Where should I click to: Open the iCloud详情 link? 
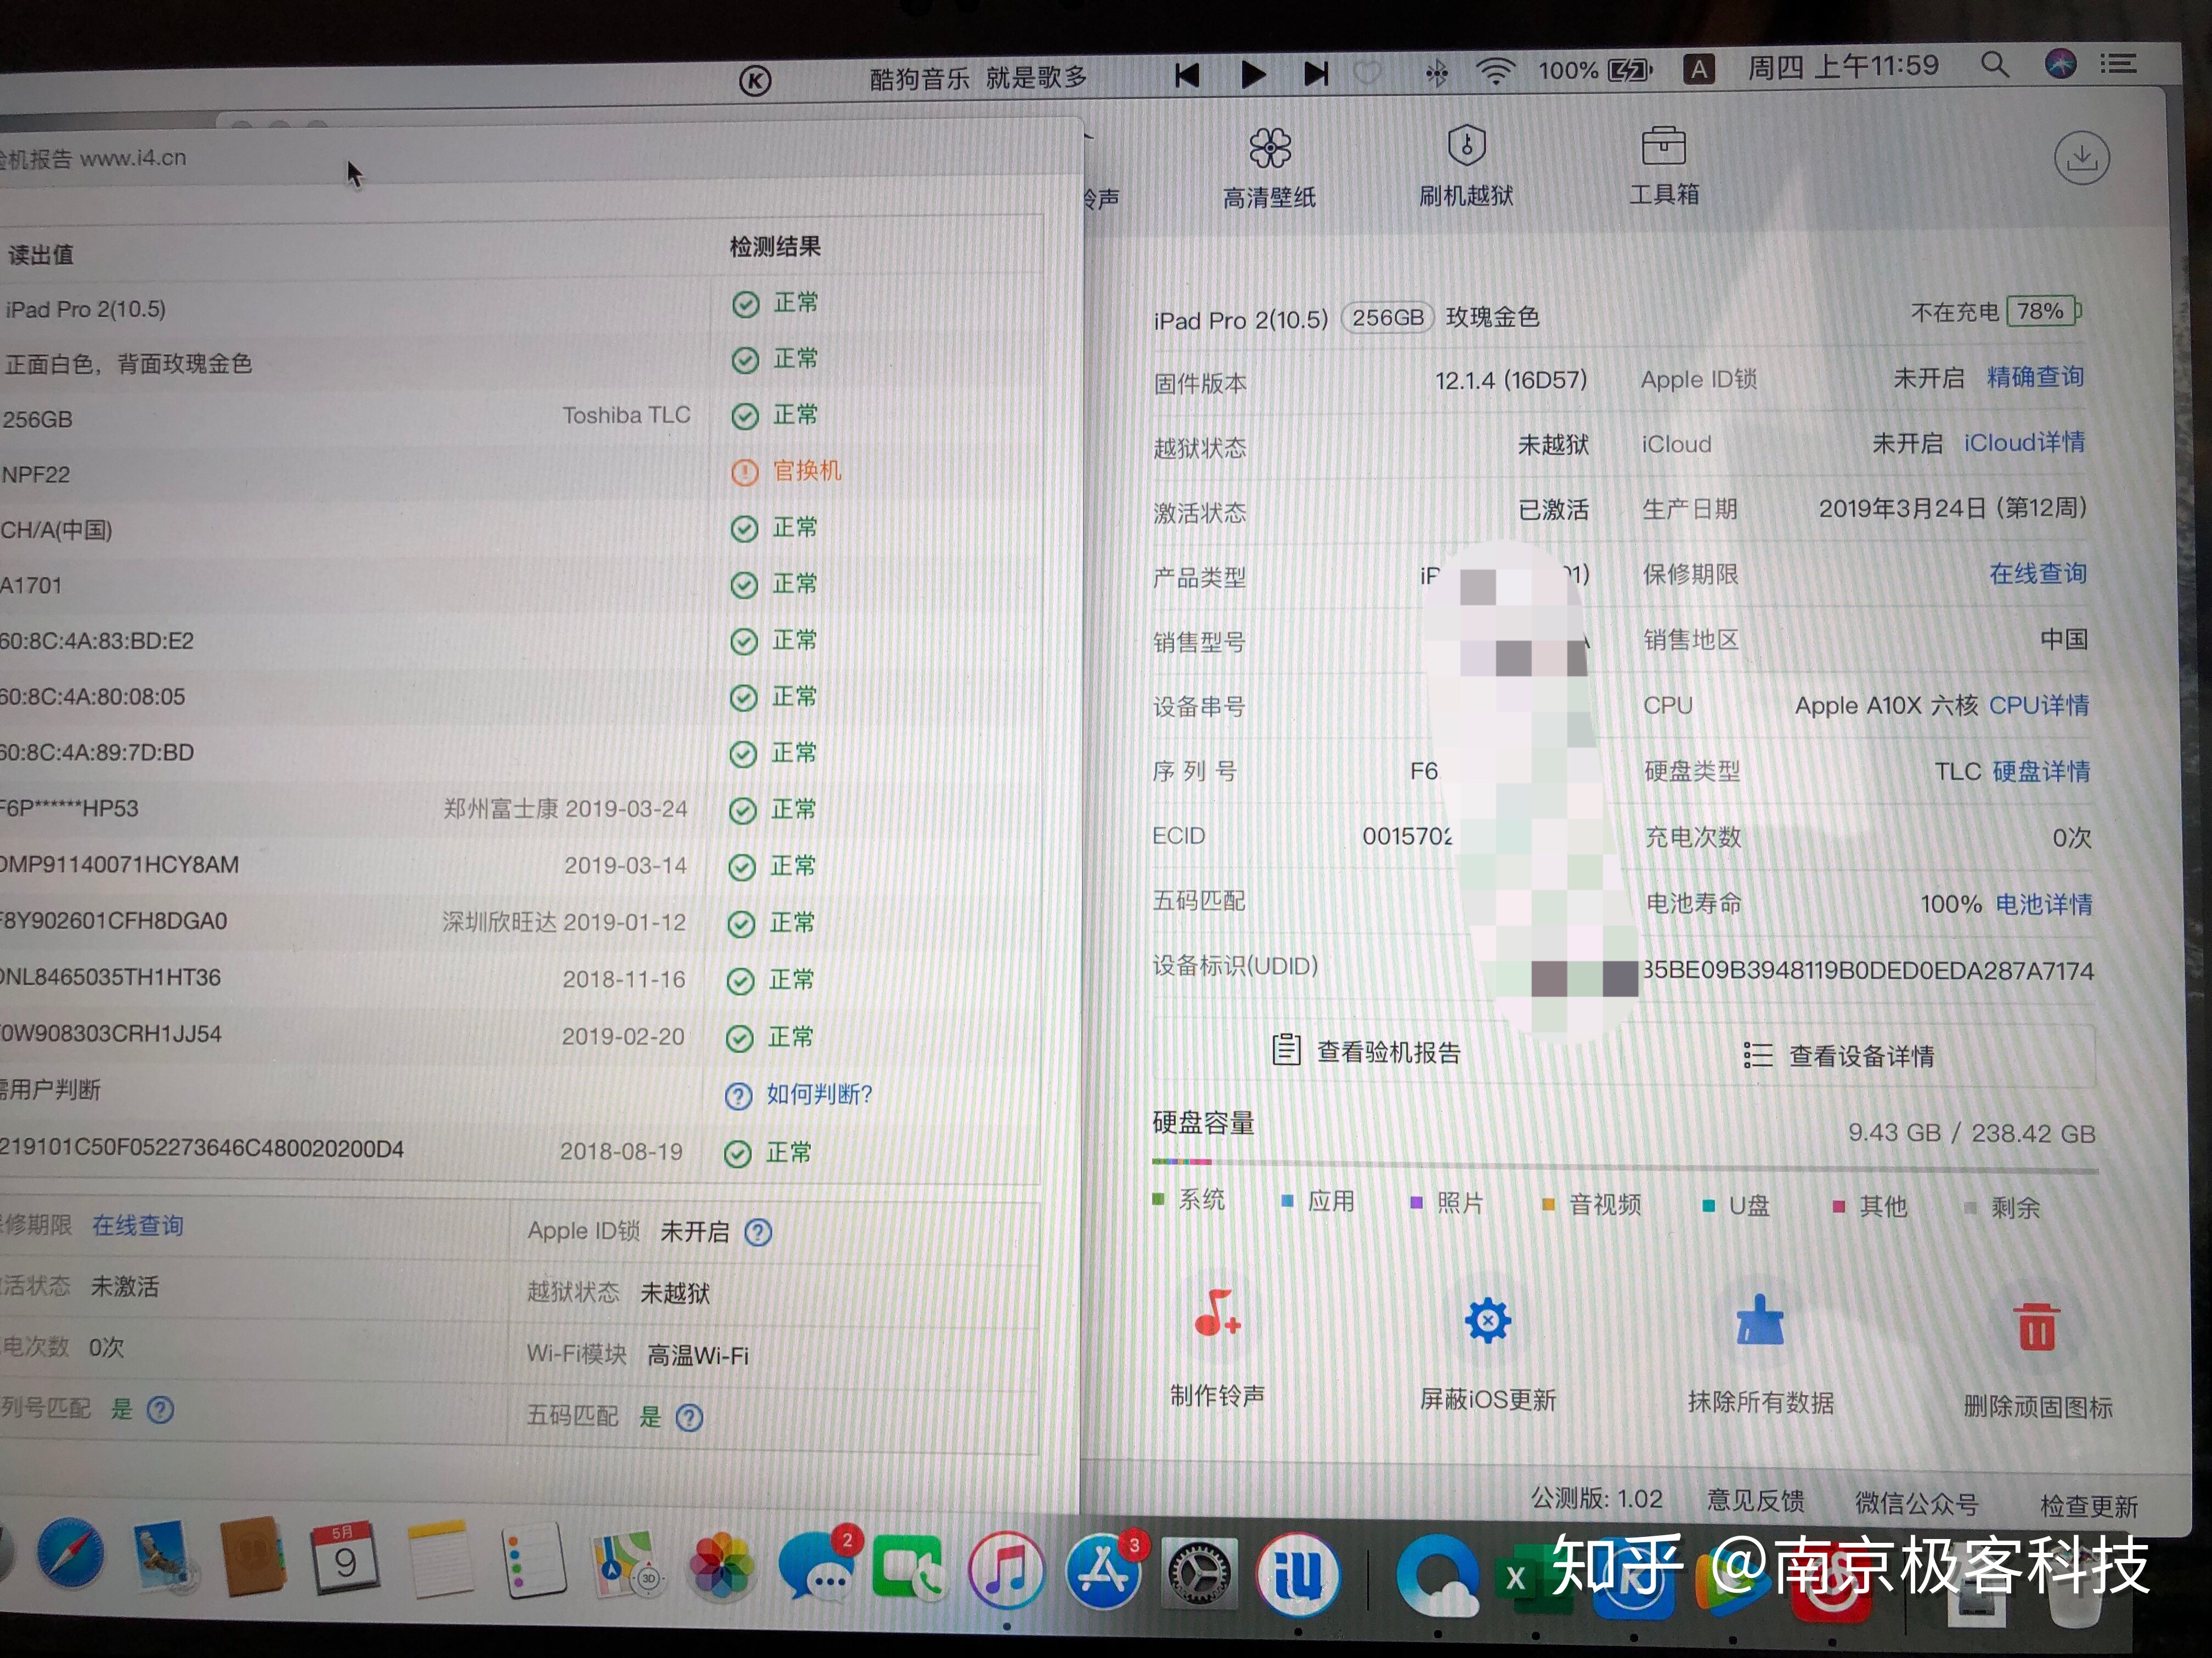pyautogui.click(x=2024, y=442)
